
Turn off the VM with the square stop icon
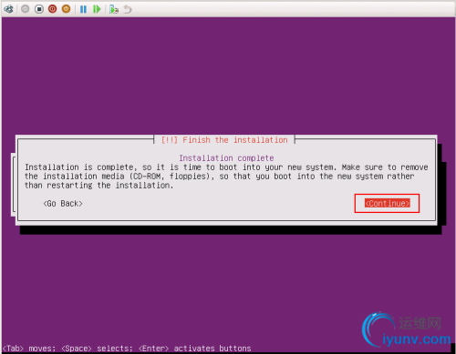39,9
